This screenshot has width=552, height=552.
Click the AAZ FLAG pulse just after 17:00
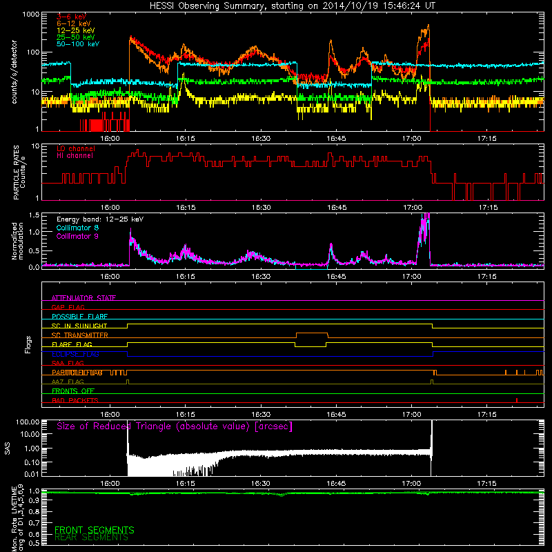point(432,382)
